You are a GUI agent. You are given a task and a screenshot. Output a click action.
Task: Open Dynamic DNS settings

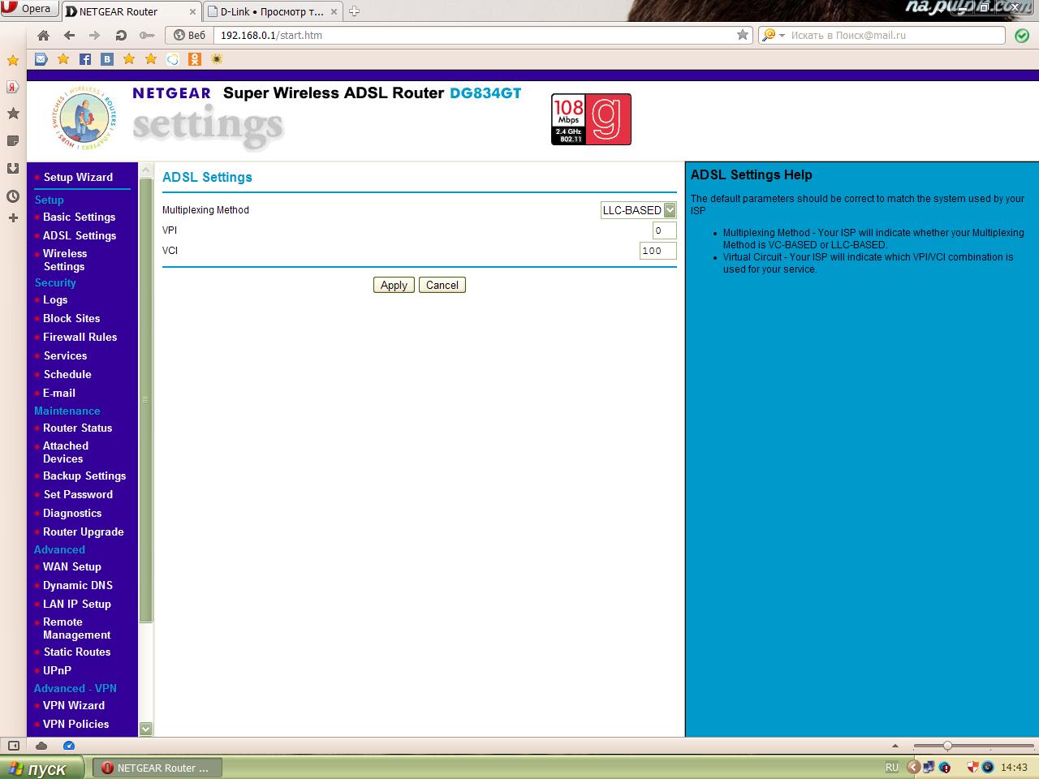tap(78, 585)
